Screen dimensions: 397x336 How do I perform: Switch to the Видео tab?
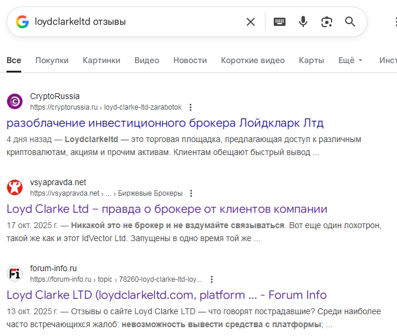click(147, 61)
